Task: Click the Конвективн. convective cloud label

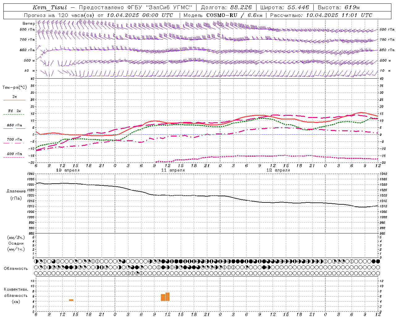Action: click(16, 289)
